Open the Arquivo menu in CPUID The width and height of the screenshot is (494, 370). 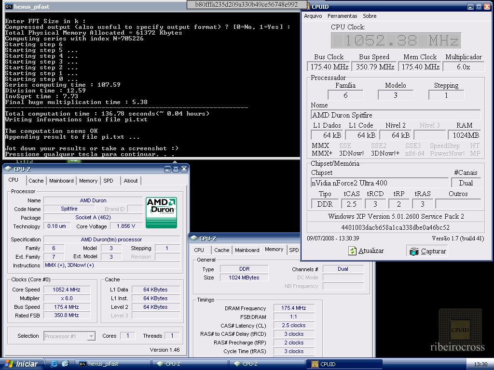[313, 16]
